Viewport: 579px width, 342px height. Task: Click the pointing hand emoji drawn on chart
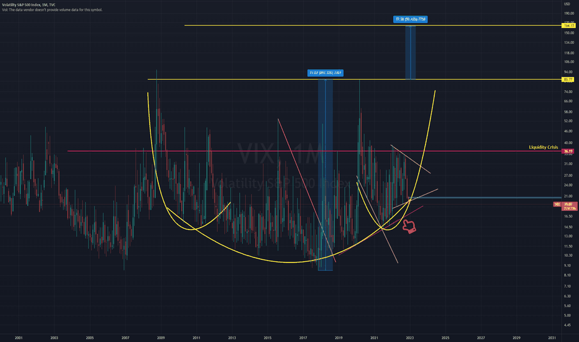coord(409,226)
